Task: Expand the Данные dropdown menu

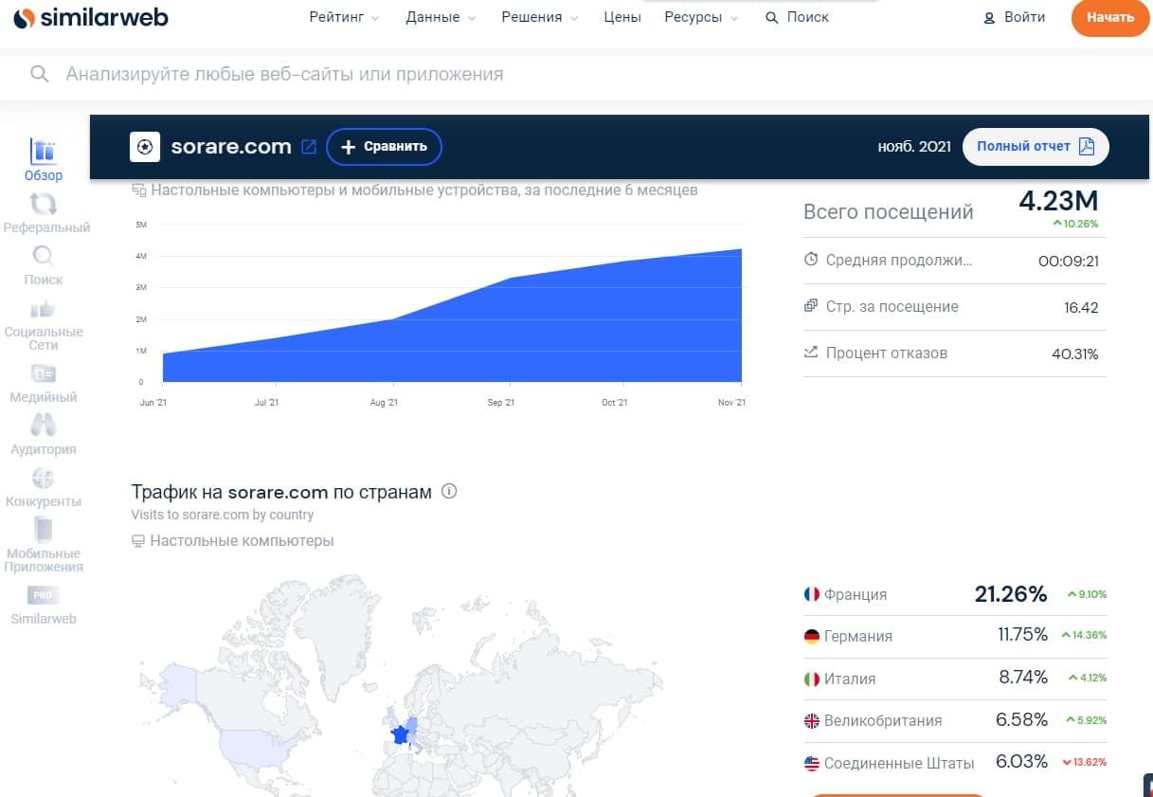Action: (440, 17)
